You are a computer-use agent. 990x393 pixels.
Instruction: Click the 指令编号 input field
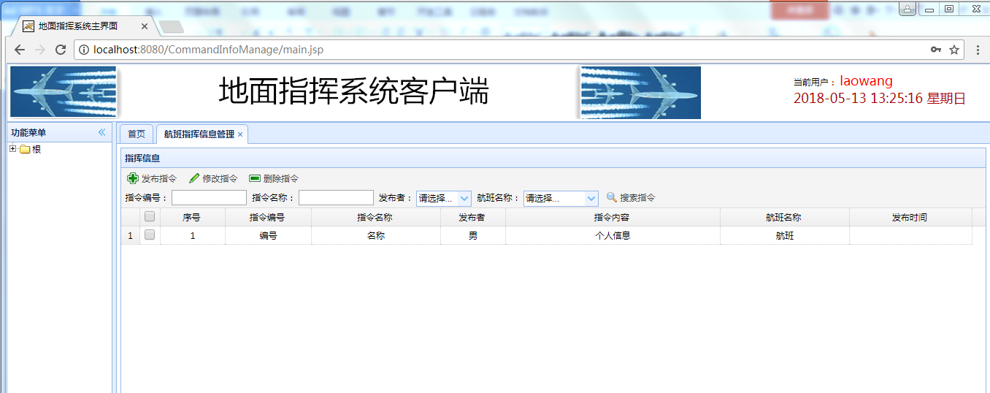point(209,198)
